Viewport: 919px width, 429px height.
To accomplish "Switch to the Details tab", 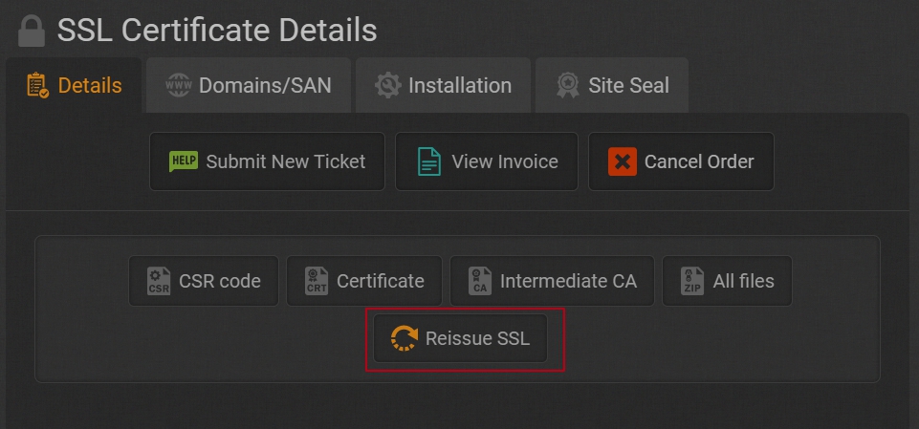I will [75, 86].
